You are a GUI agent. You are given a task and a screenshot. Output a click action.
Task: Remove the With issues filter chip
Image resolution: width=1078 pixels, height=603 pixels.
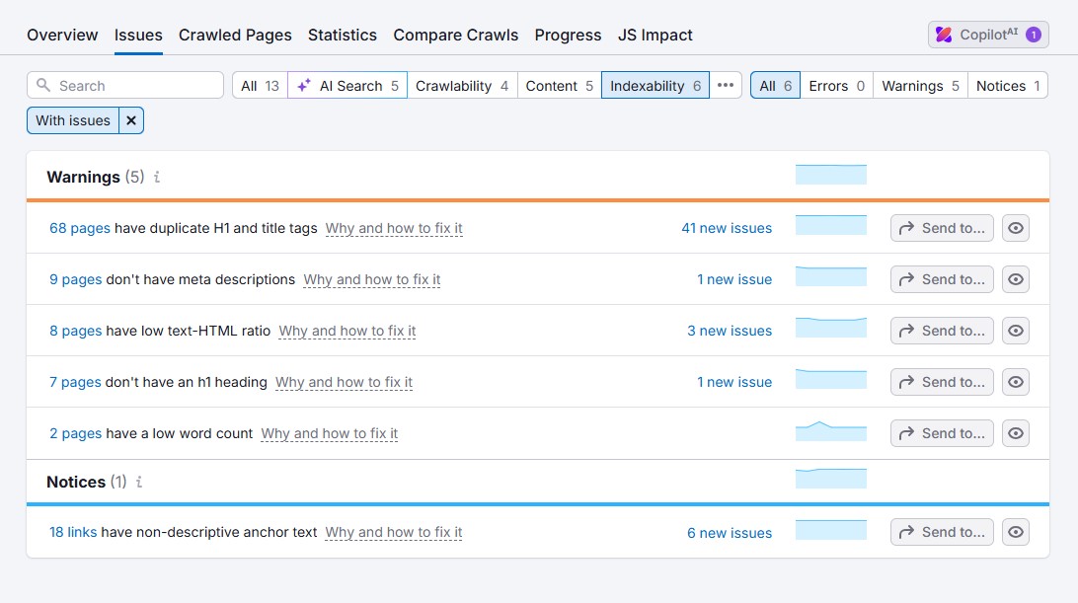[x=131, y=119]
